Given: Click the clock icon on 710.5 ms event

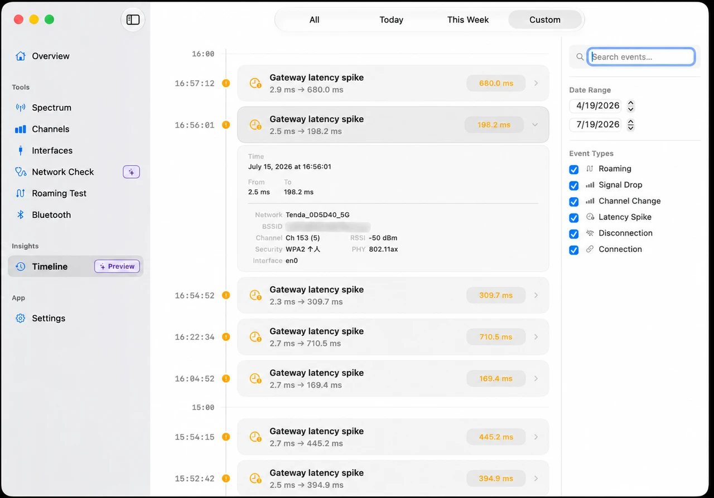Looking at the screenshot, I should [255, 337].
